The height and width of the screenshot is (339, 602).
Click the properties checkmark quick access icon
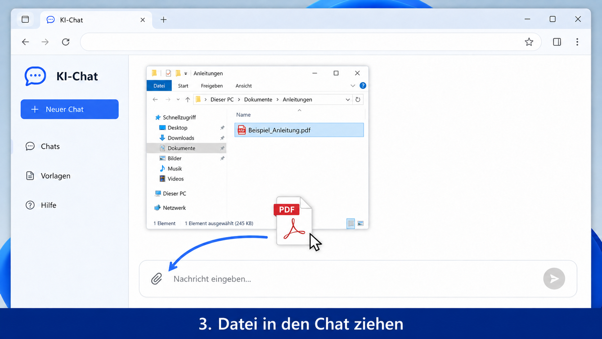click(x=168, y=73)
